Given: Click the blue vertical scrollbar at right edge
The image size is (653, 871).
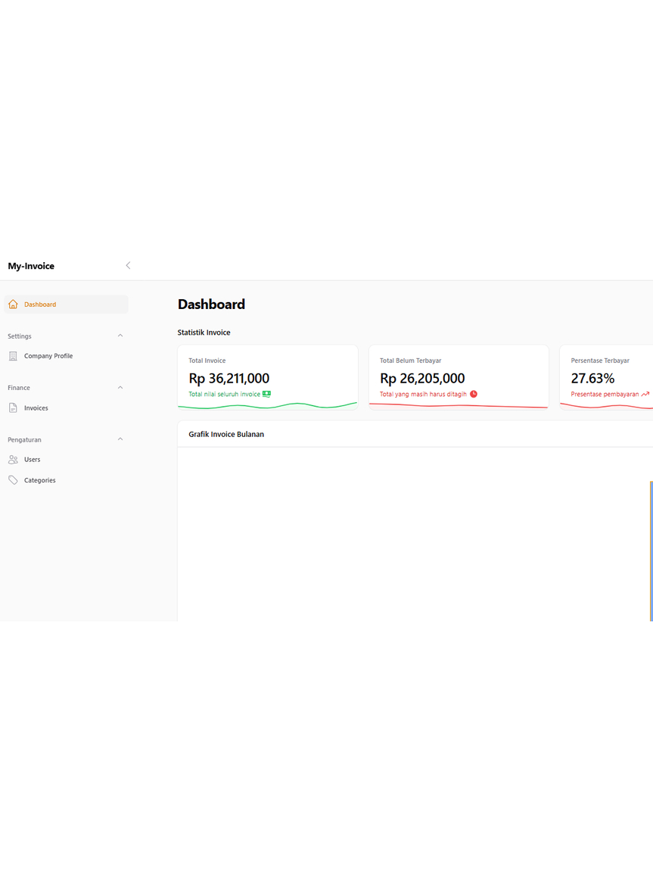Looking at the screenshot, I should tap(651, 551).
